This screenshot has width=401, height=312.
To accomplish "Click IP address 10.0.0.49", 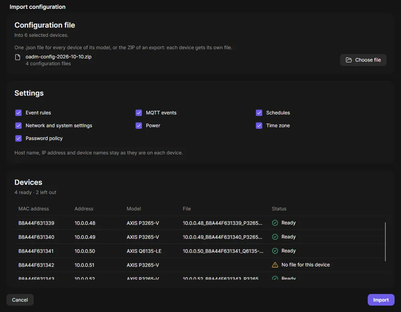I will 85,237.
